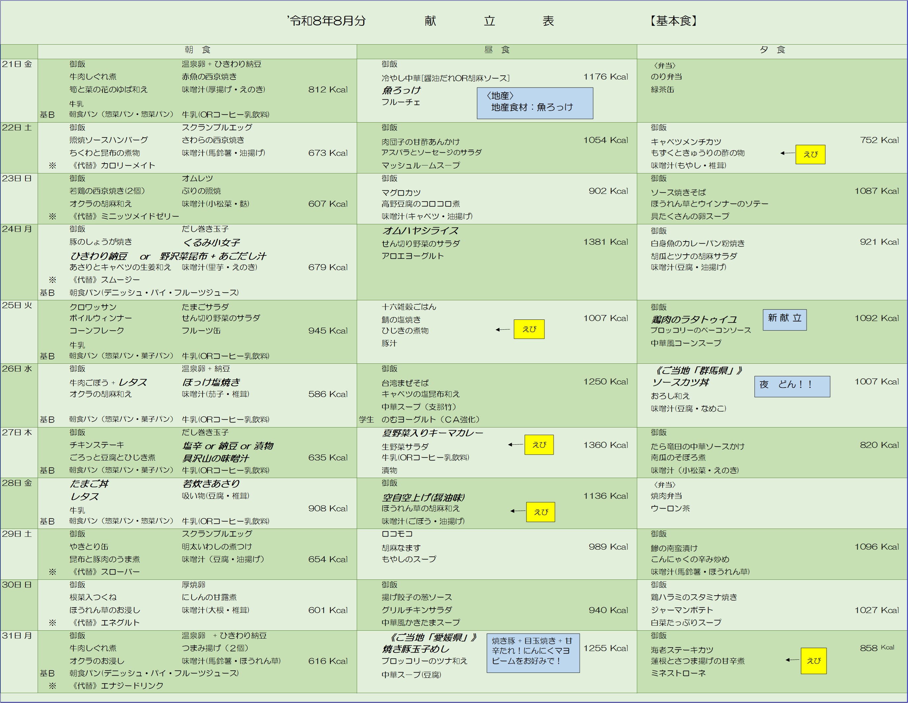The width and height of the screenshot is (908, 703).
Task: Select the オムハヤシライス menu entry
Action: (x=420, y=231)
